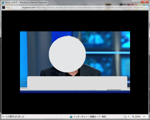150x120 pixels.
Task: Click the 'ページが表示されました' status text
Action: point(13,117)
